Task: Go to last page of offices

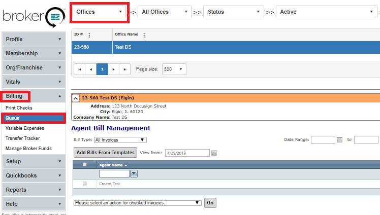Action: 124,69
